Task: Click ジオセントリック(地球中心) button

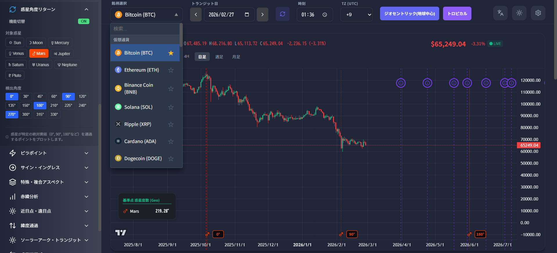Action: [x=409, y=14]
